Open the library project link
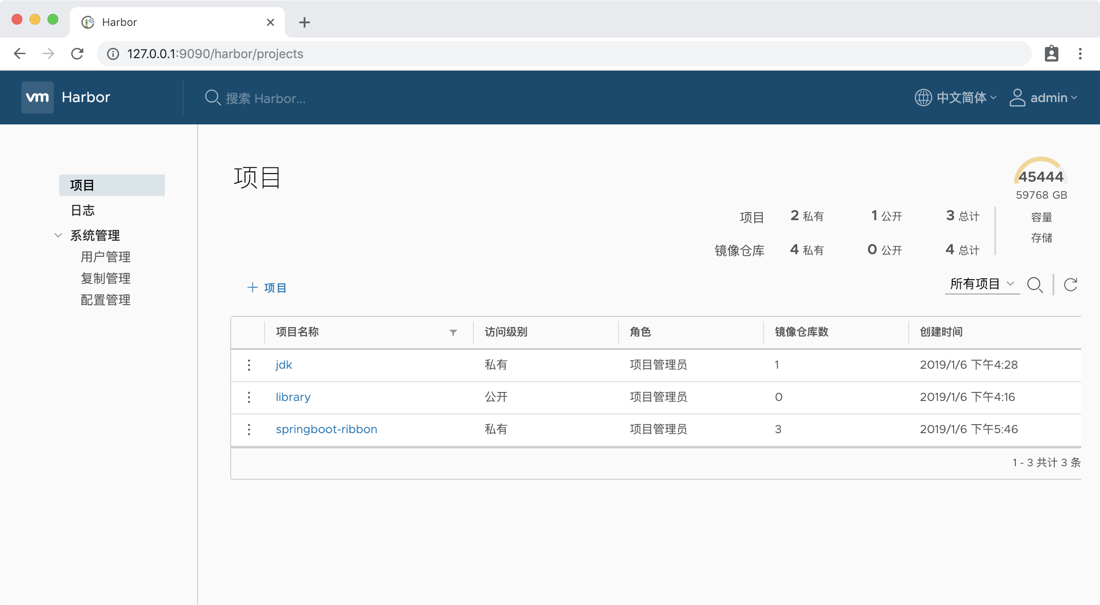This screenshot has height=605, width=1100. click(293, 397)
